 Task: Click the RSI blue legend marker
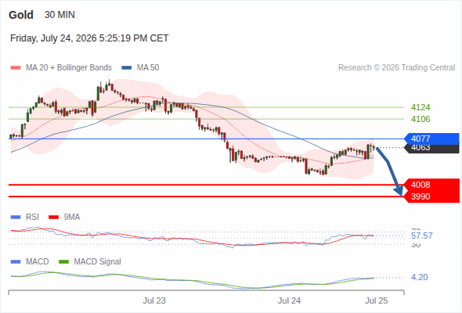point(16,218)
